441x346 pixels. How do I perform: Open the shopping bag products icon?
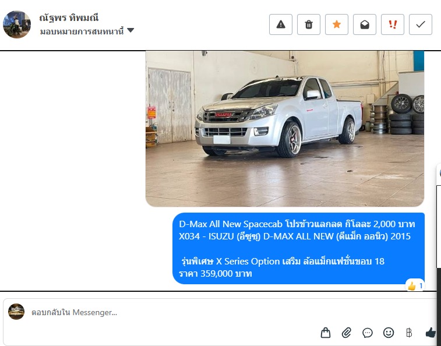click(326, 333)
